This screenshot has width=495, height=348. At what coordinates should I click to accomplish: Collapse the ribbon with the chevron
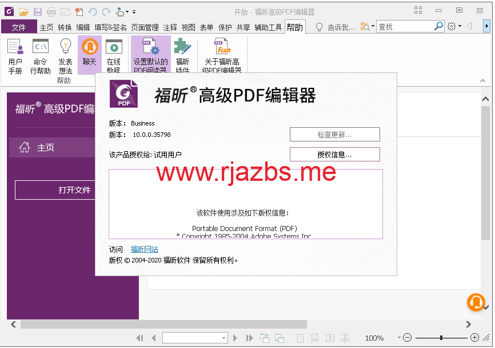482,80
